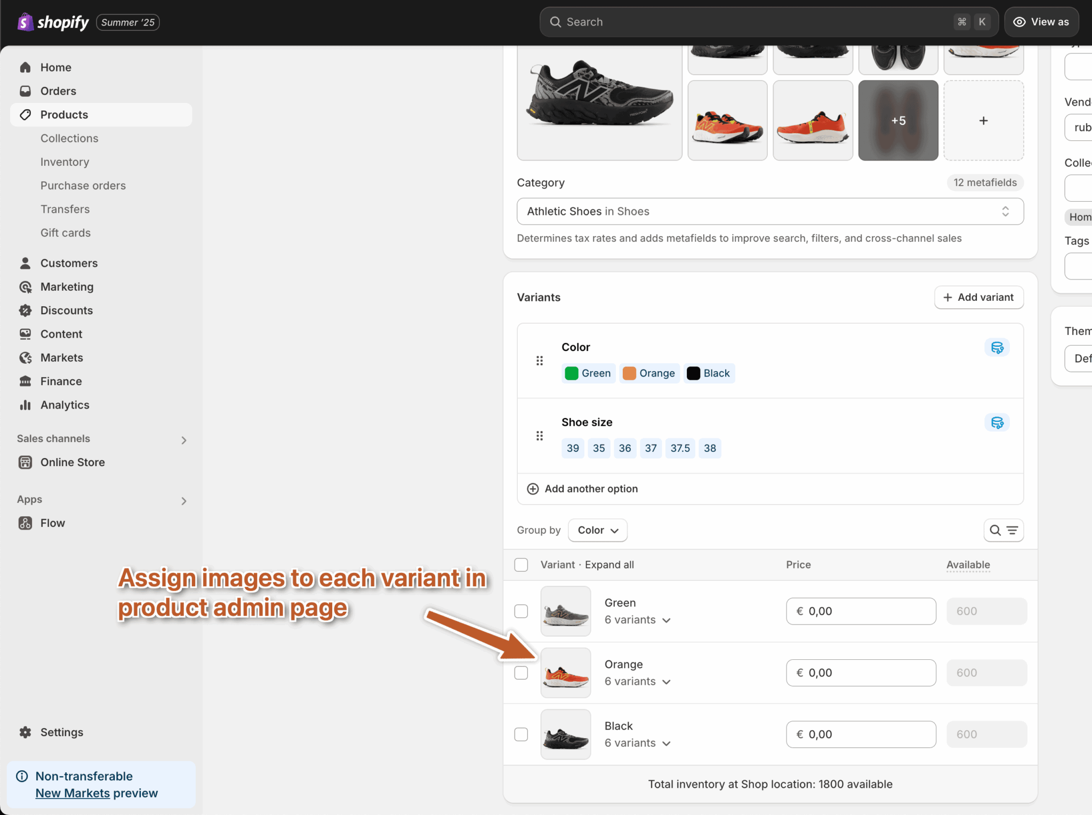1092x815 pixels.
Task: Open the Discounts page
Action: pyautogui.click(x=66, y=310)
